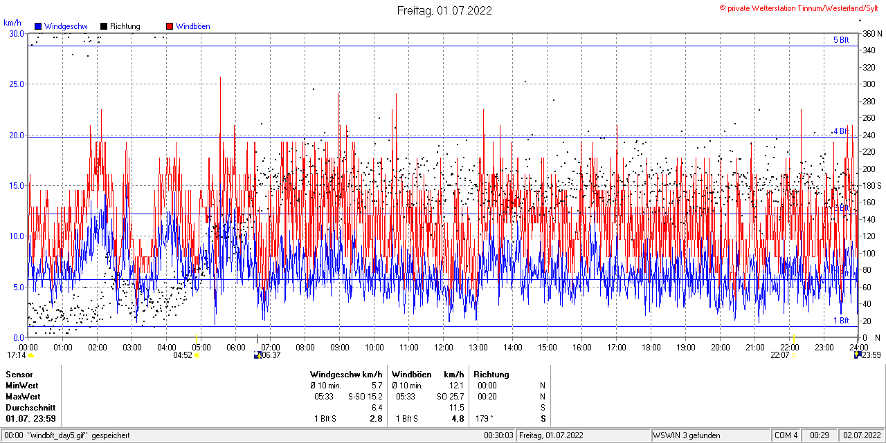Screen dimensions: 886x443
Task: Click the moon icon beside 06:37
Action: tap(257, 355)
